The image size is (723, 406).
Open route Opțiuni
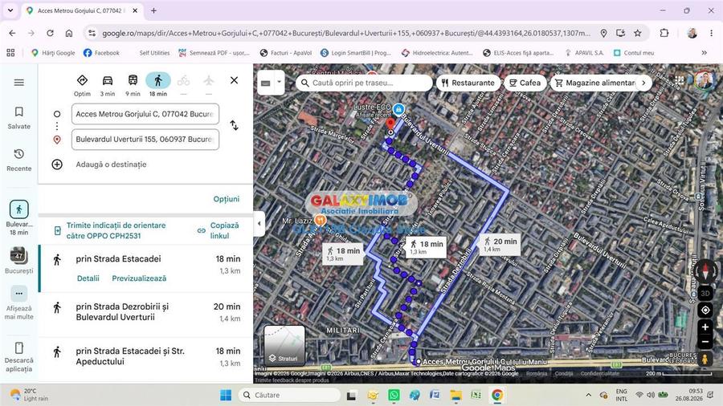pos(227,199)
